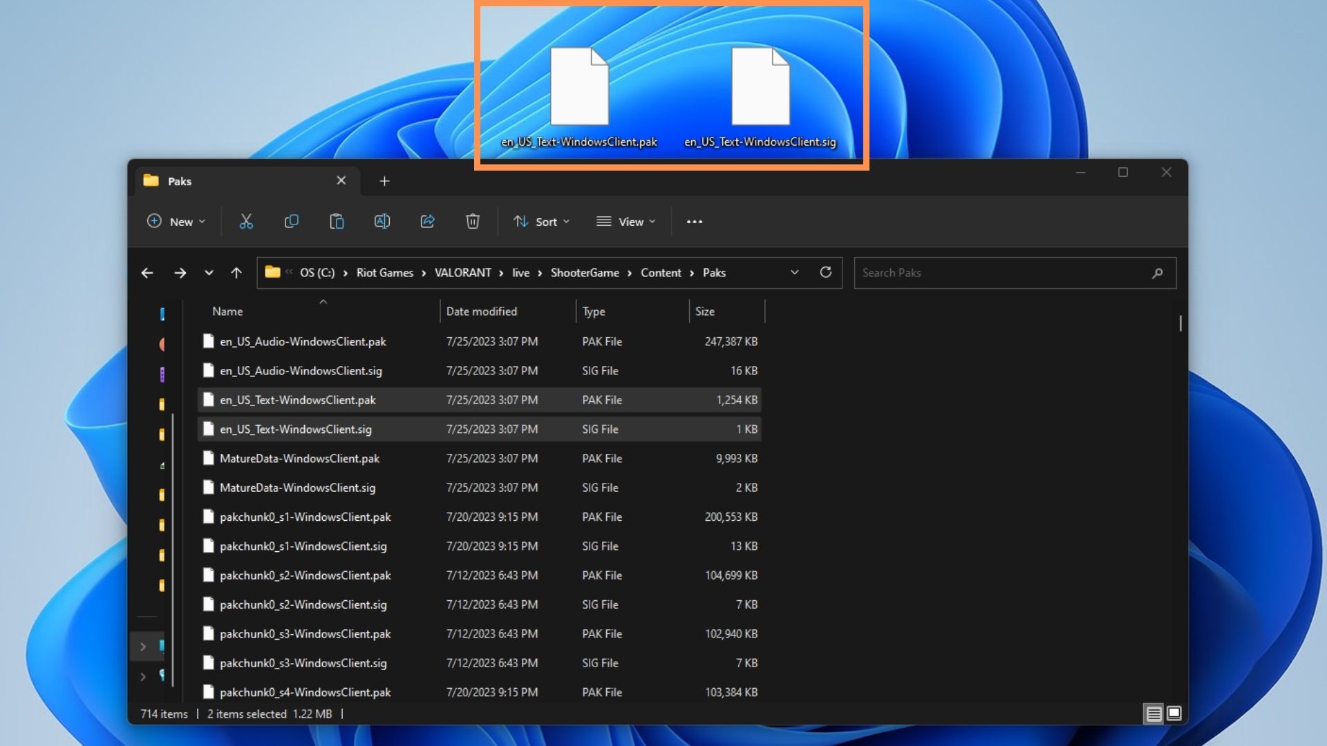Click the file list vertical scrollbar
1327x746 pixels.
click(x=1180, y=323)
